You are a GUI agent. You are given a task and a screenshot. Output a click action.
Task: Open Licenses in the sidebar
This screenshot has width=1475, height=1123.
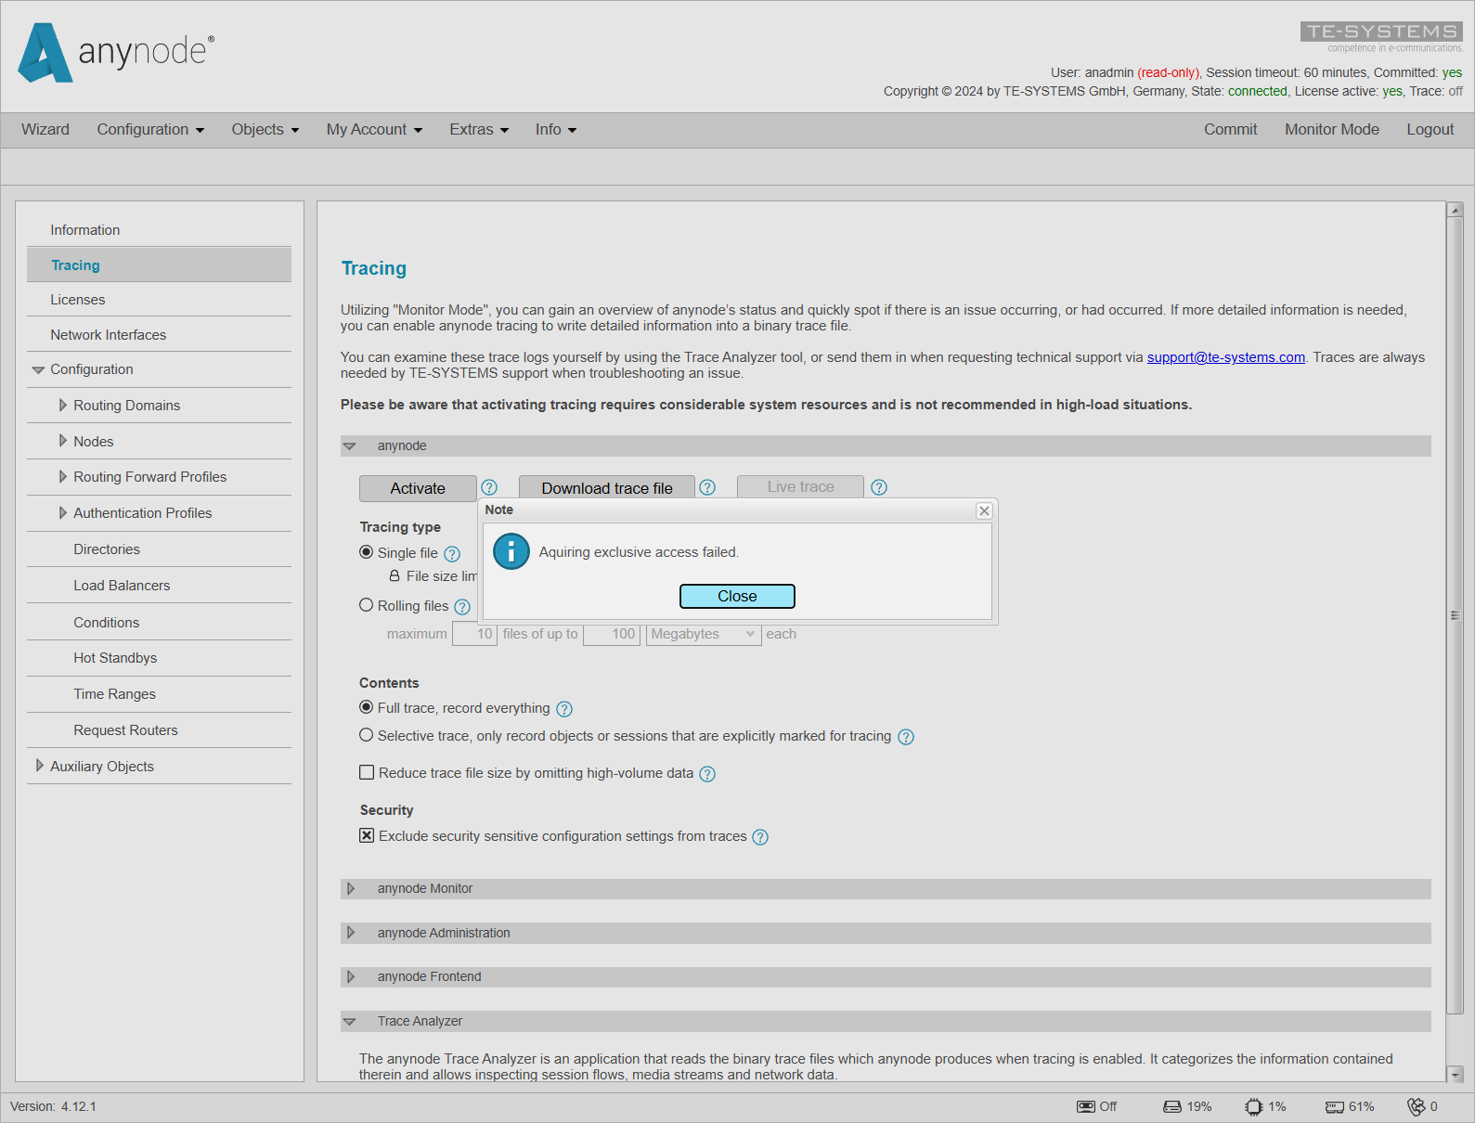click(159, 299)
